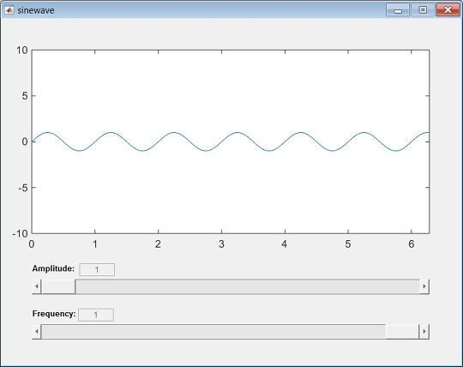Click the MATLAB icon in the sinewave title bar

click(x=9, y=10)
